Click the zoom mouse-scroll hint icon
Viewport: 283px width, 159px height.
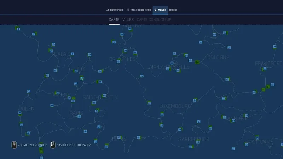[x=13, y=145]
